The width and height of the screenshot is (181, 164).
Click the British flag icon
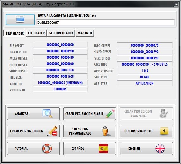160,148
